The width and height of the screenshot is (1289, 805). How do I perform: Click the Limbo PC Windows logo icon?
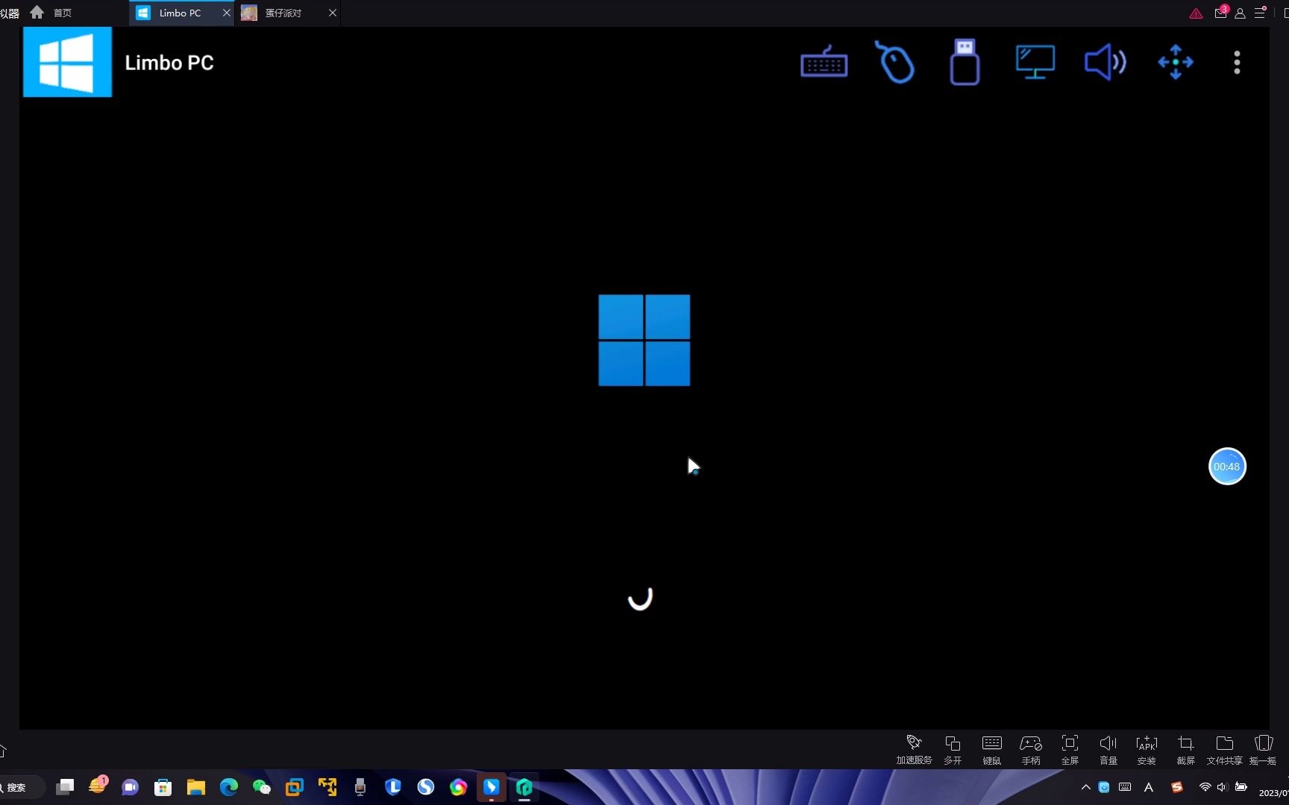tap(68, 62)
